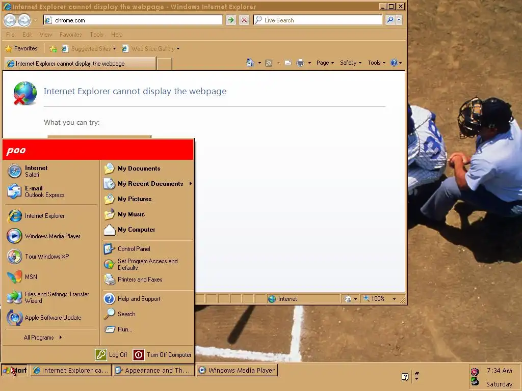The image size is (522, 391).
Task: Open a new blank tab
Action: (165, 64)
